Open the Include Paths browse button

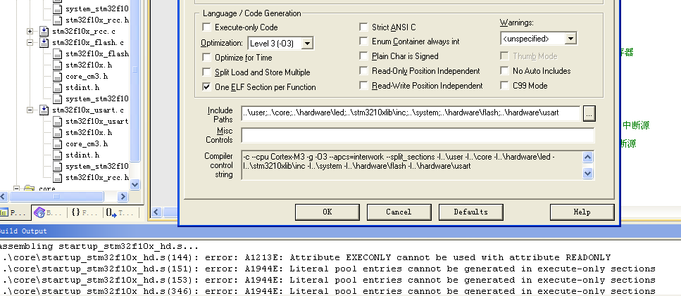[x=589, y=113]
